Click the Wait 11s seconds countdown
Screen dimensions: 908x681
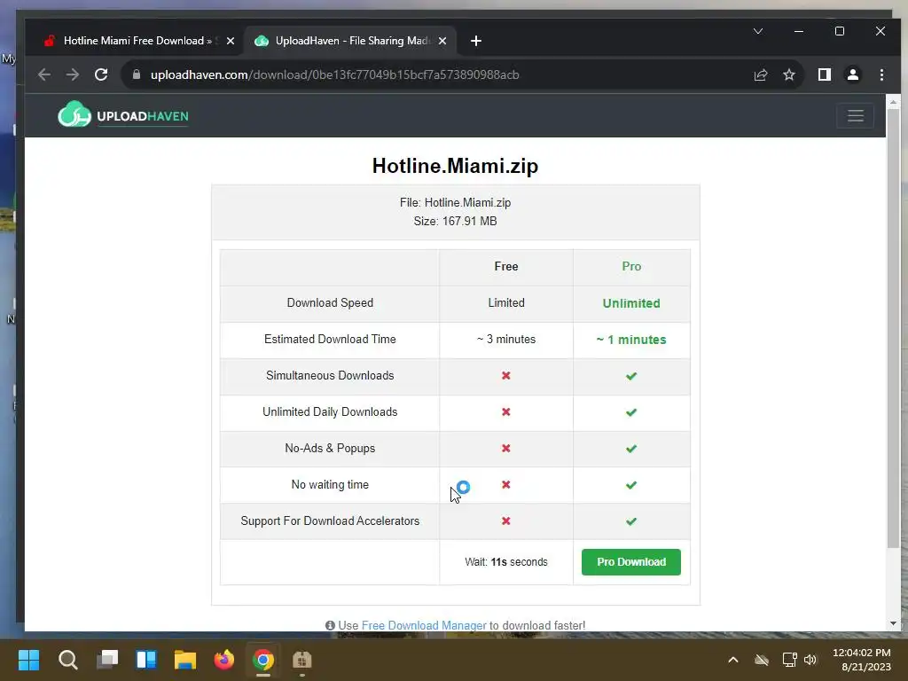506,561
